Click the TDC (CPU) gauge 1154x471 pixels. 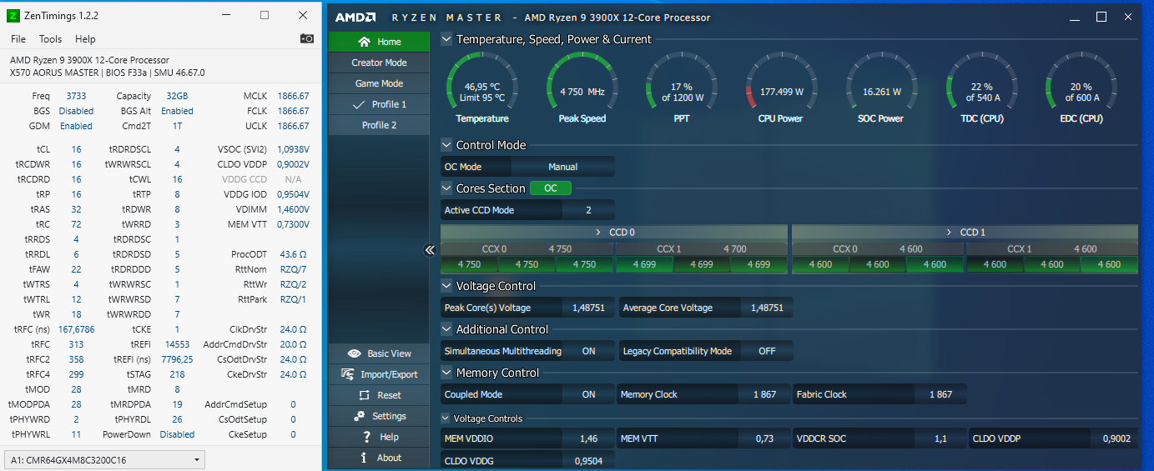[x=980, y=88]
